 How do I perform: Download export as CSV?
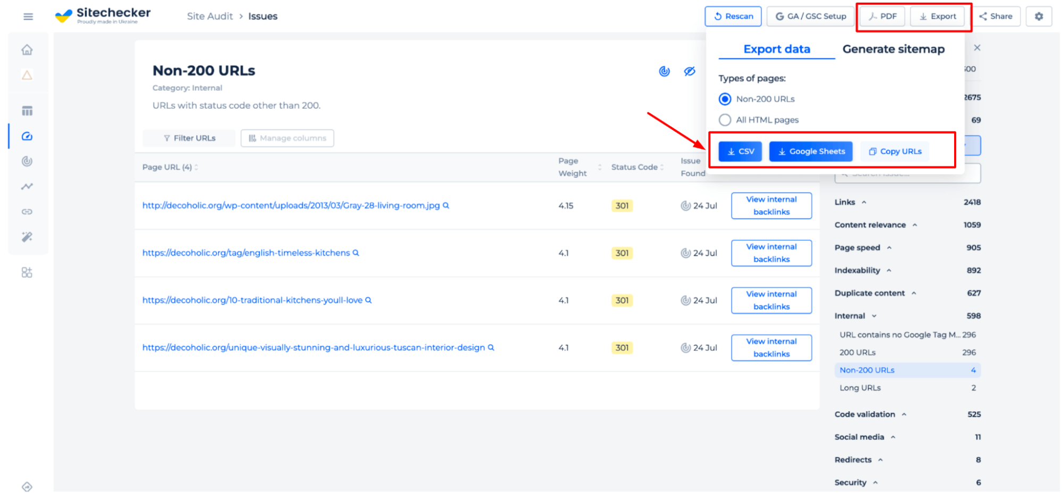(740, 152)
